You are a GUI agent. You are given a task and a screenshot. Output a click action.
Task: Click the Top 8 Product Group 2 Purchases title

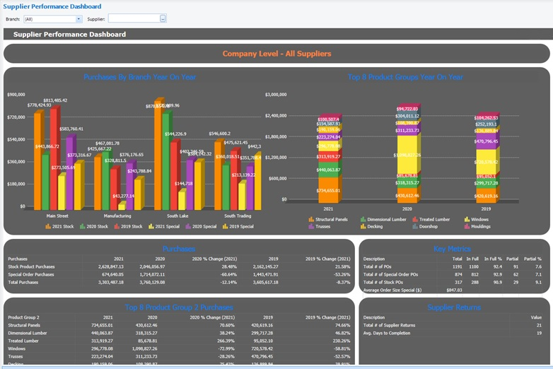click(x=179, y=307)
